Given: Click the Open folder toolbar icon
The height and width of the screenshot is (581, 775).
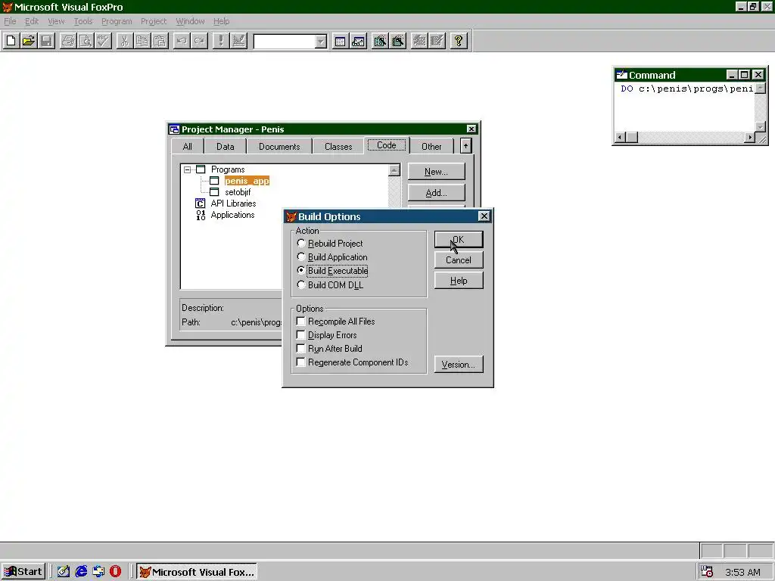Looking at the screenshot, I should tap(29, 41).
